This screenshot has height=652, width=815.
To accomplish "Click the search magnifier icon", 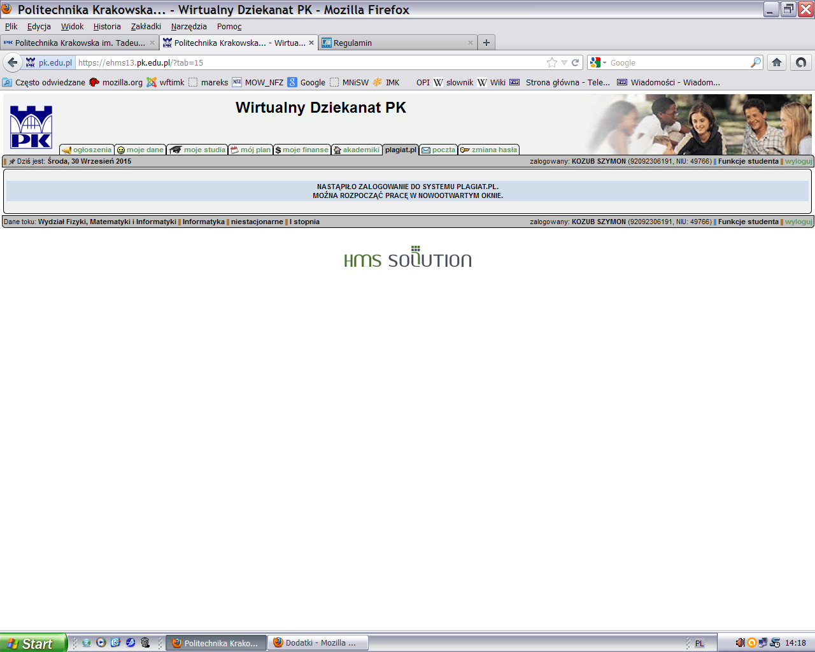I will coord(755,62).
